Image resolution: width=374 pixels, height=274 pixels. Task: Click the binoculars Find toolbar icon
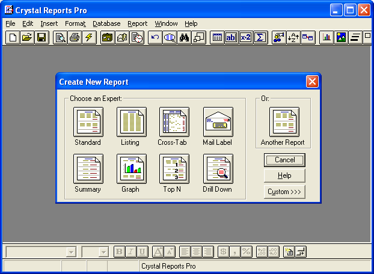pos(184,38)
